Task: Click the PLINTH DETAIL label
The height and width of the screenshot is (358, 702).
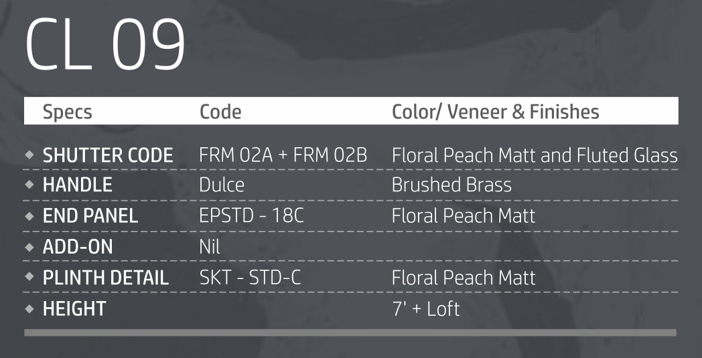Action: pos(106,278)
